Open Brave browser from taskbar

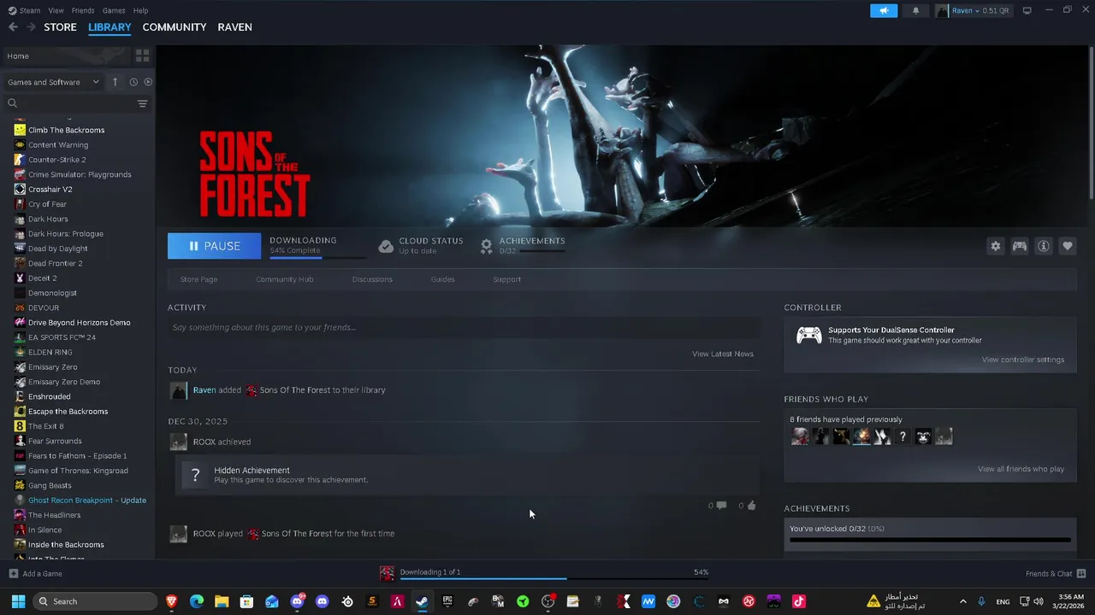172,601
